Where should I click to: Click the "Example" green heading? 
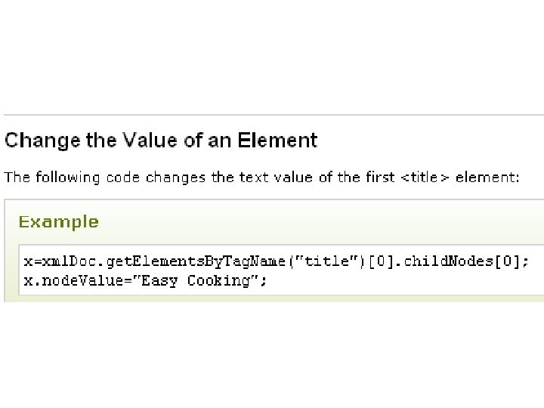coord(59,222)
